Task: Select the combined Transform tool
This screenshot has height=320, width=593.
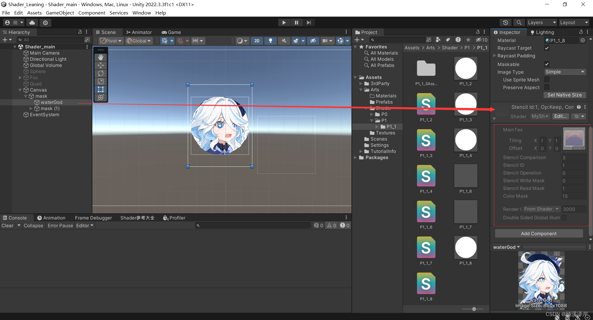Action: [x=101, y=97]
